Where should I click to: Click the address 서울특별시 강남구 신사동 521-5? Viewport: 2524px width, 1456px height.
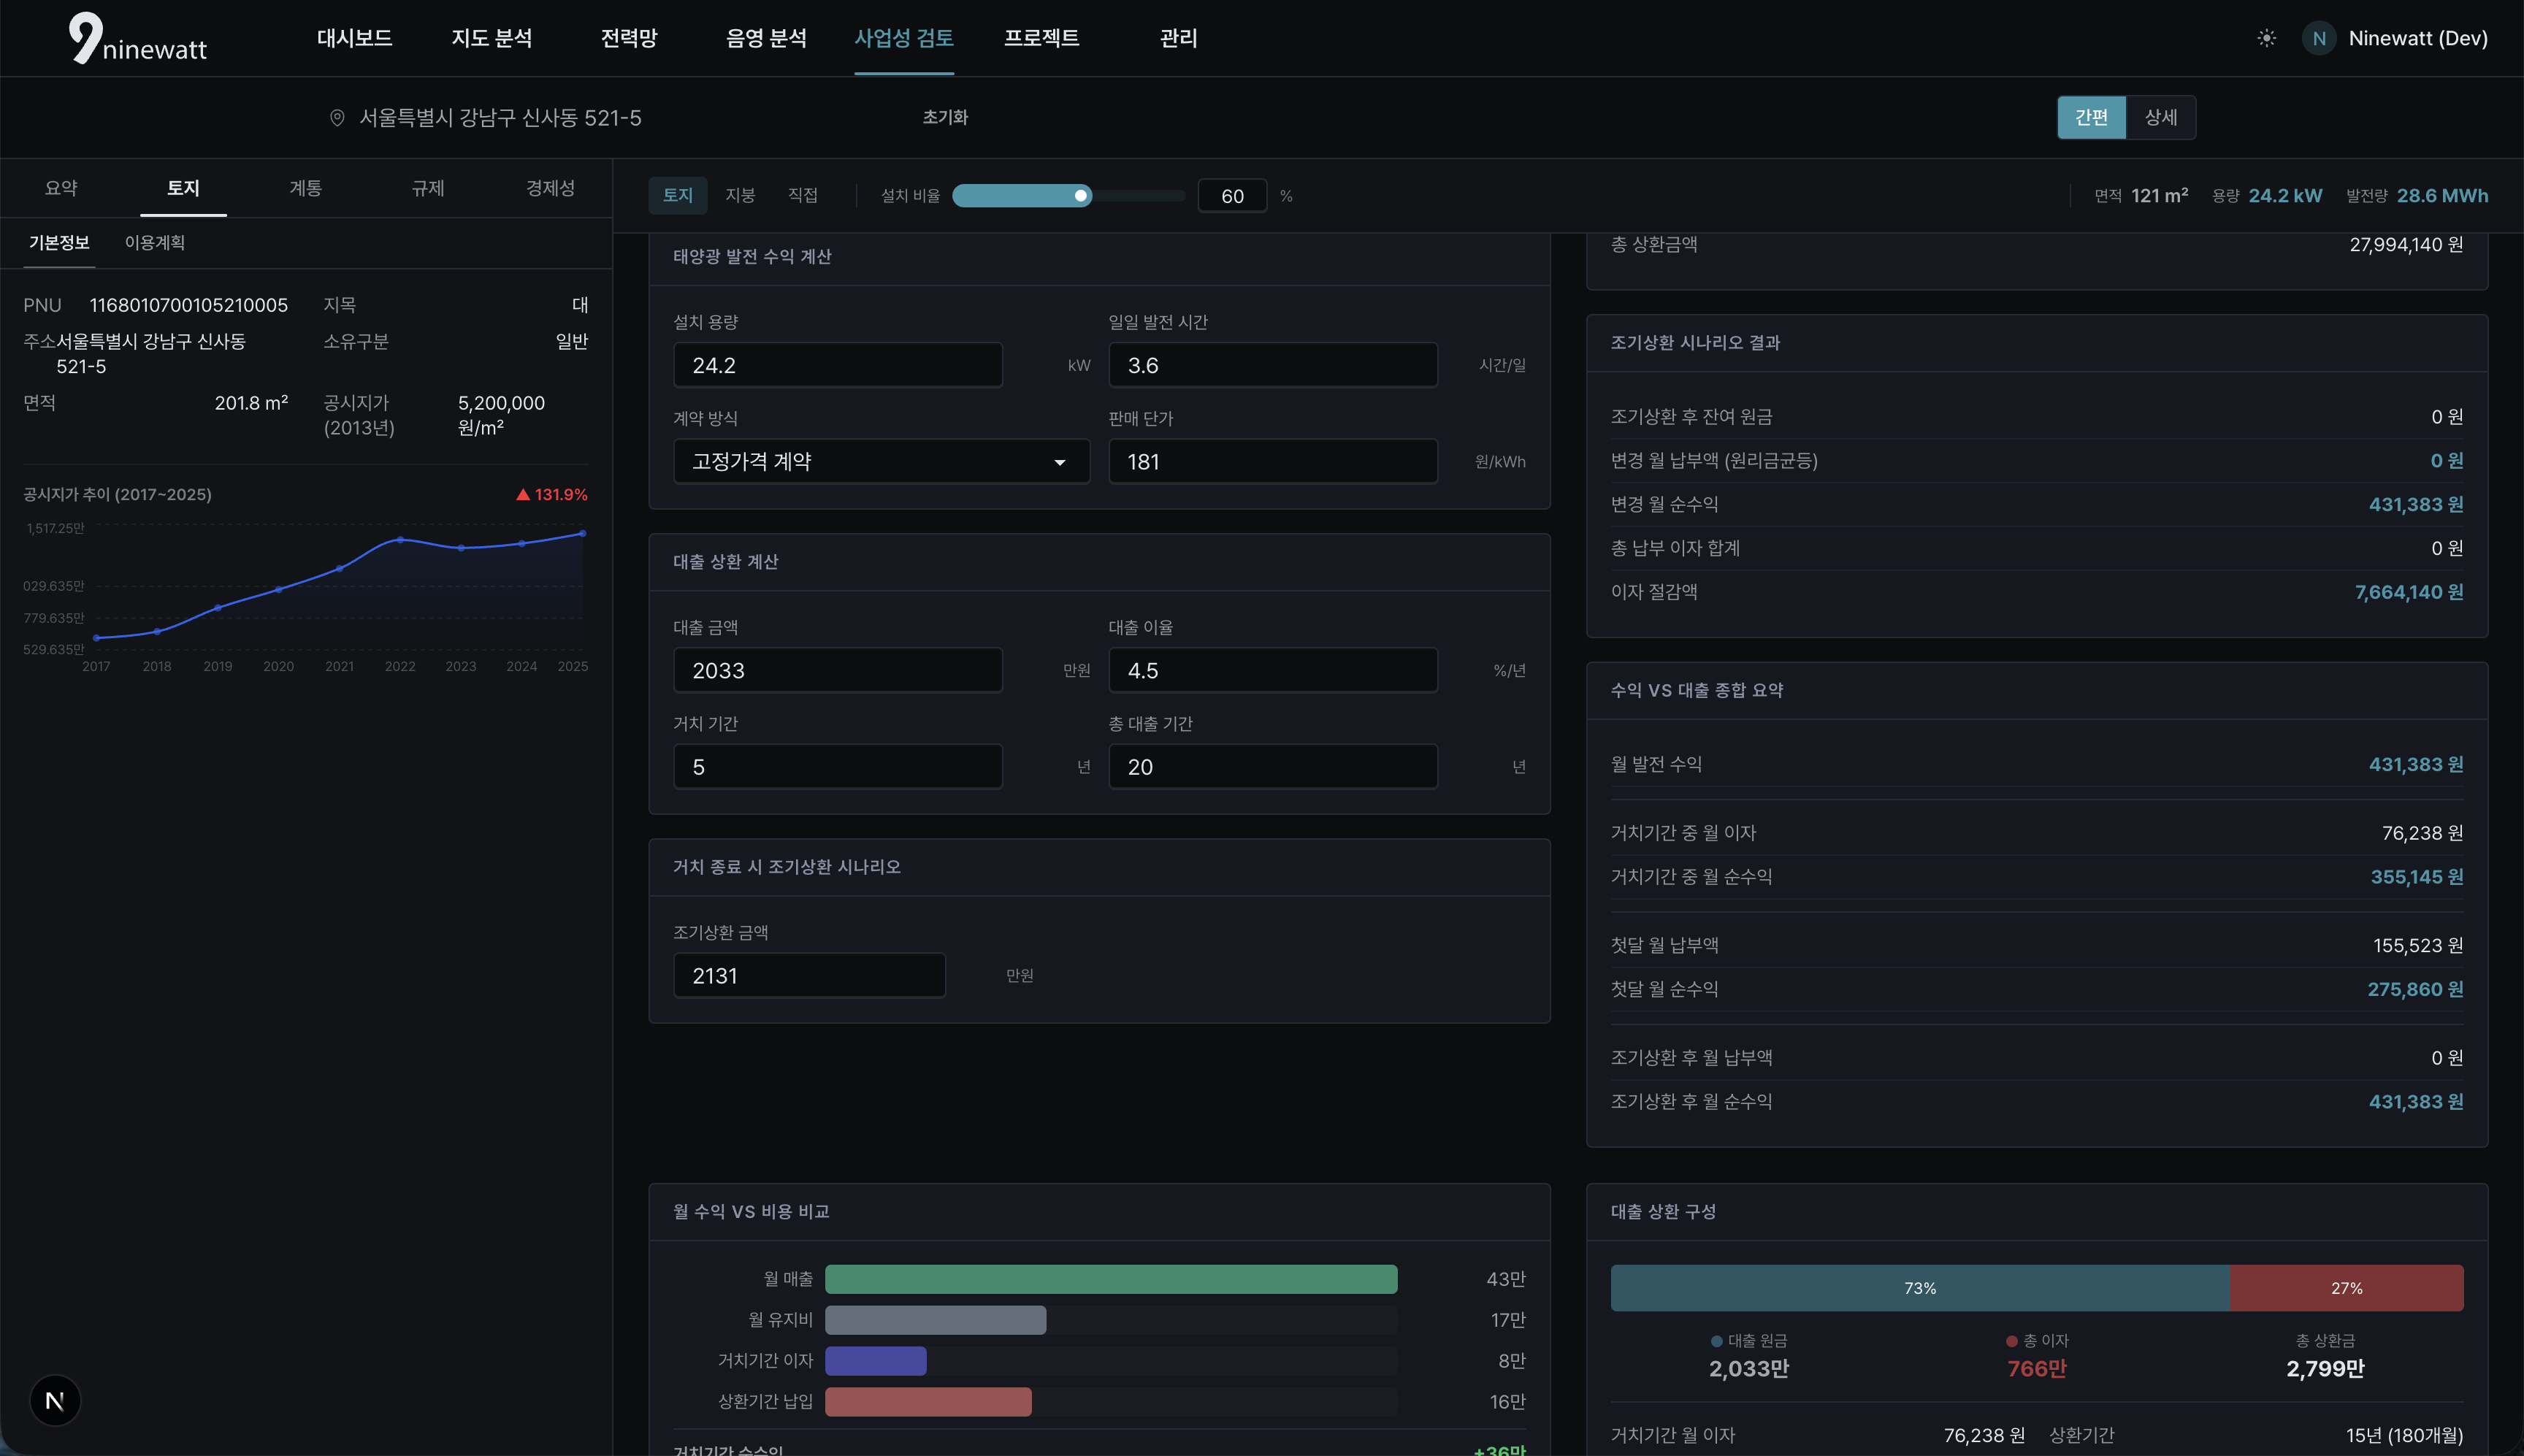coord(500,118)
